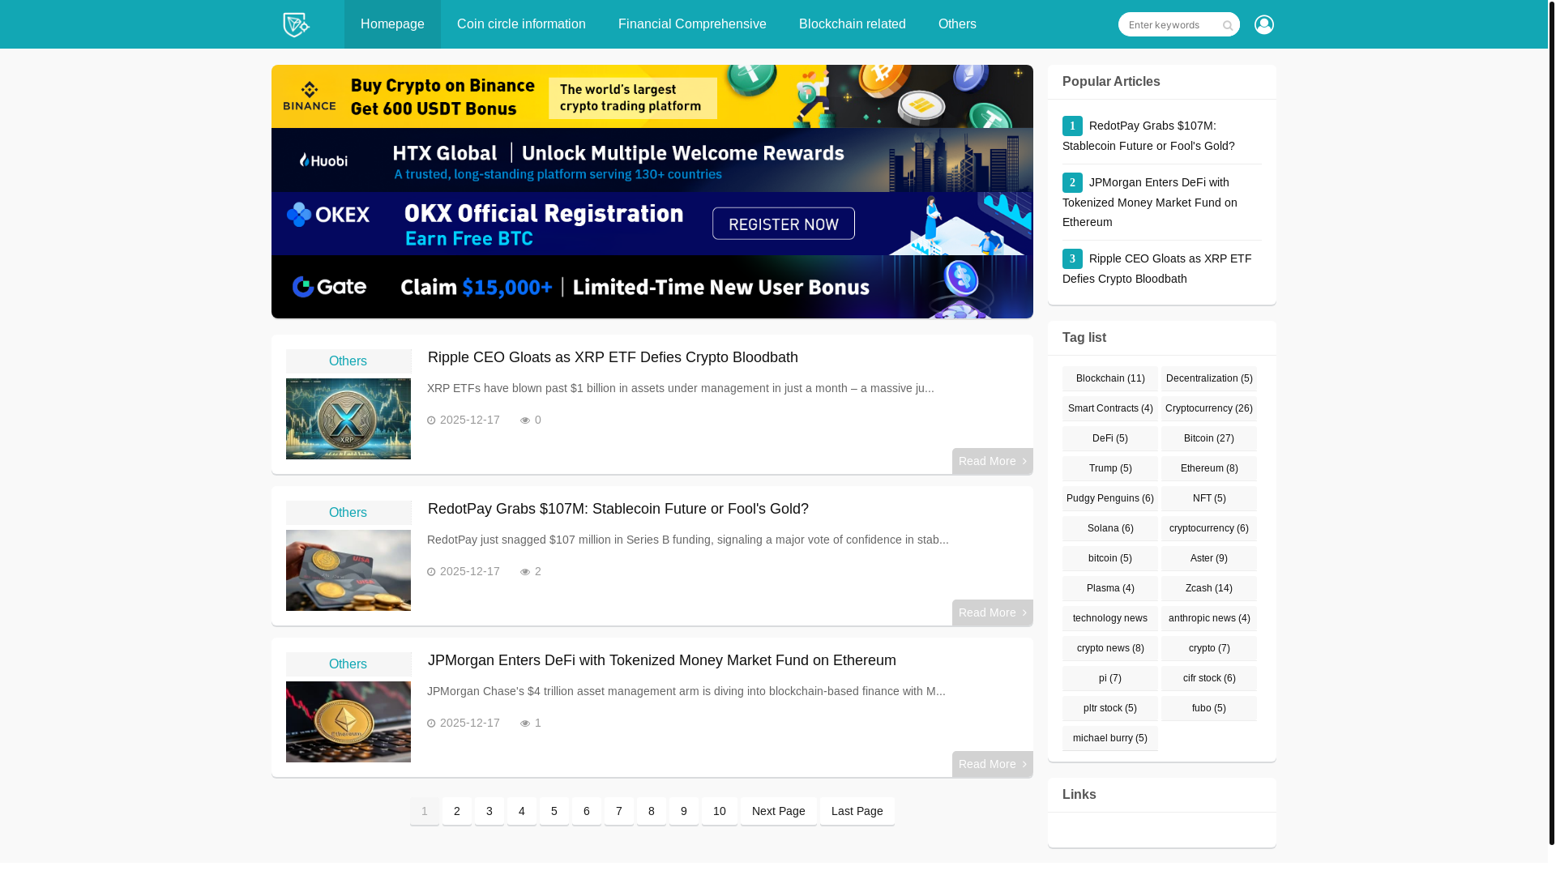Viewport: 1556px width, 875px height.
Task: Select the anthropic news (4) tag
Action: point(1209,618)
